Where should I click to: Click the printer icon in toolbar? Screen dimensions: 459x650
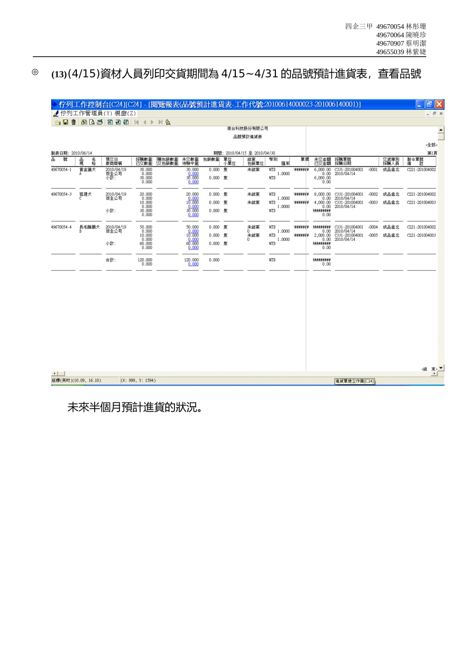(100, 122)
